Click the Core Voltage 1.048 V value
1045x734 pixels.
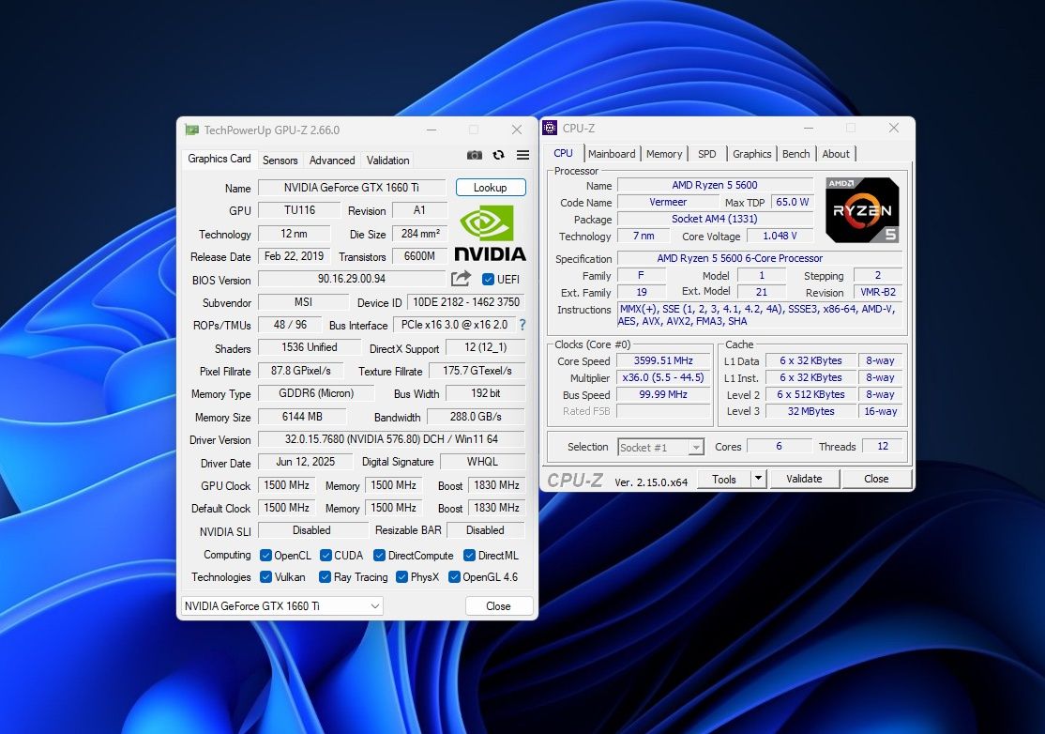pos(780,236)
